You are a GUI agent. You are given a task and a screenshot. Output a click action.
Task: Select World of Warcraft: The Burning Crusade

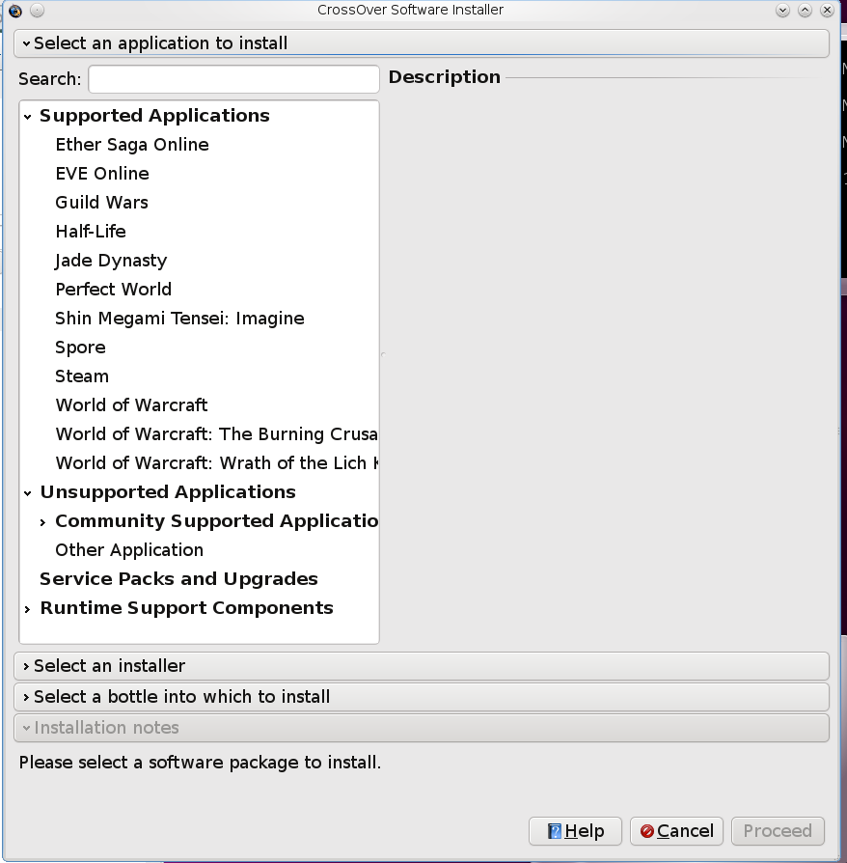click(x=217, y=434)
